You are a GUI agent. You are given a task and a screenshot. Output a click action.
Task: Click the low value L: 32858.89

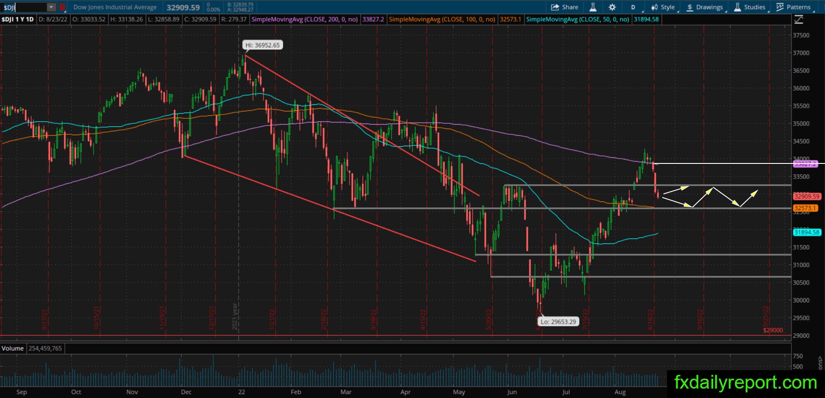click(163, 19)
